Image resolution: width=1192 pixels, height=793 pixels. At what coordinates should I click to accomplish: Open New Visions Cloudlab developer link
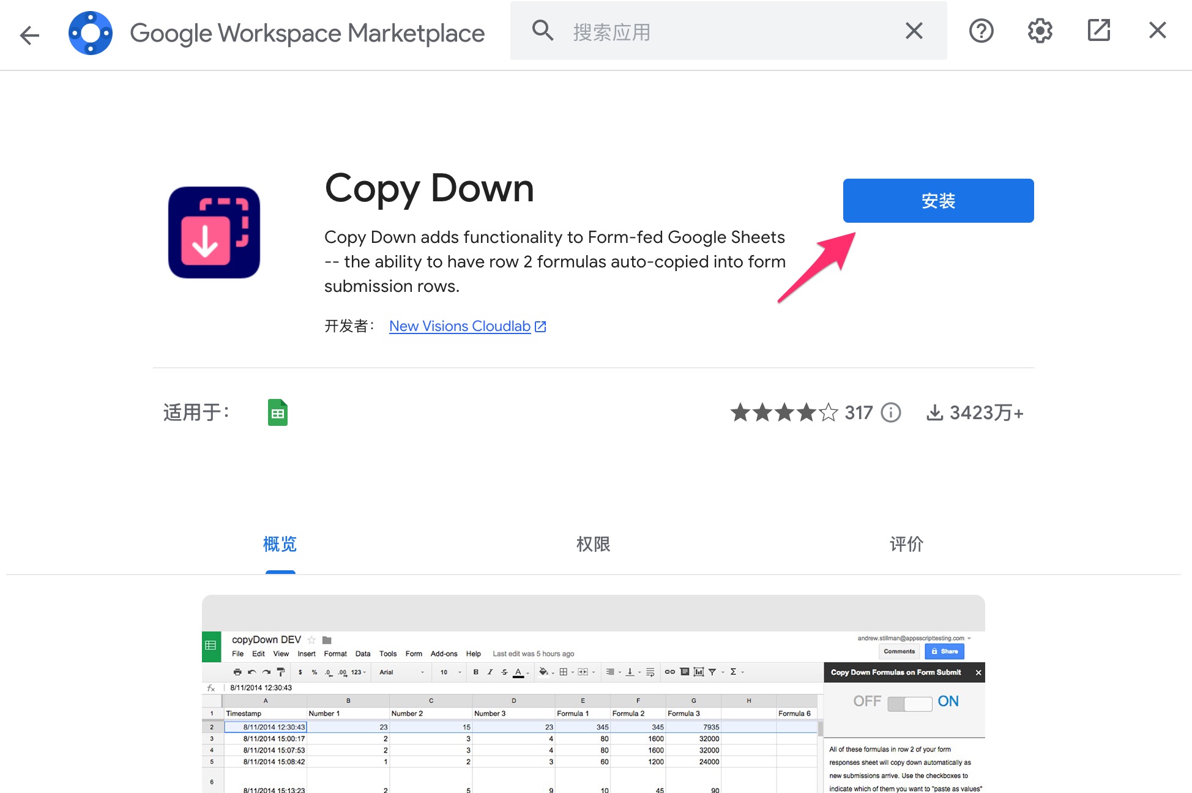pyautogui.click(x=461, y=326)
